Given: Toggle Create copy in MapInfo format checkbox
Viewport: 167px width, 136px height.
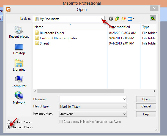Looking at the screenshot, I should point(61,122).
